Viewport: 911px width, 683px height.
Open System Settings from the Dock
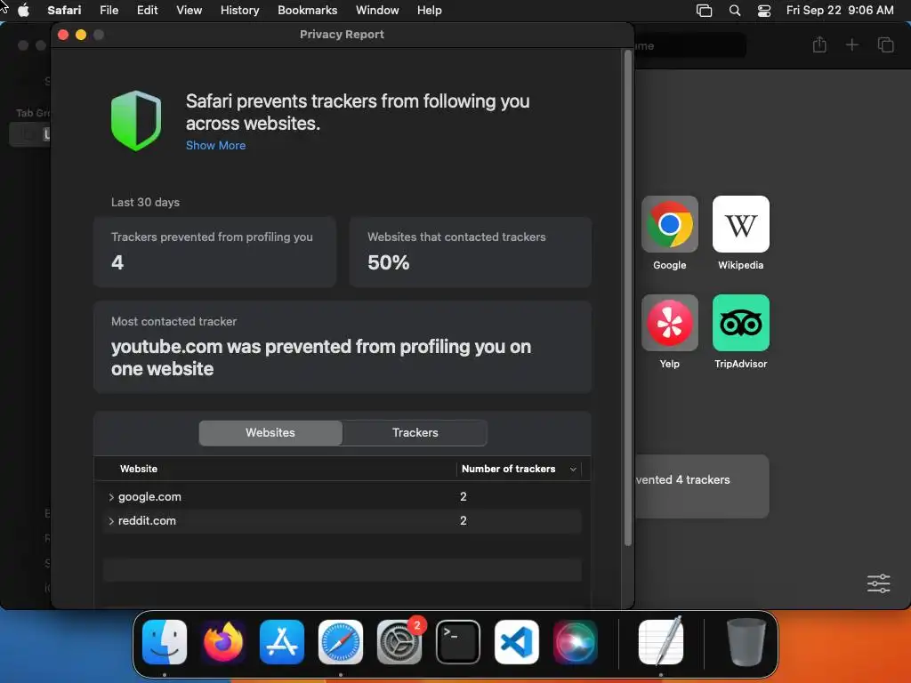pyautogui.click(x=399, y=642)
